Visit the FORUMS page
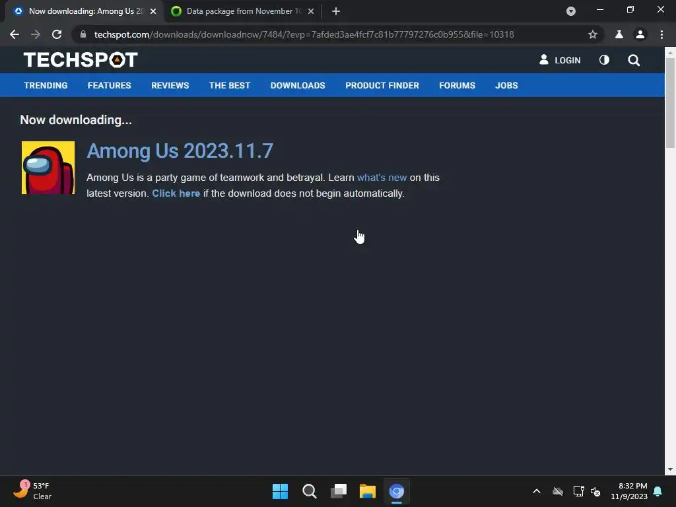The height and width of the screenshot is (507, 676). click(x=457, y=85)
